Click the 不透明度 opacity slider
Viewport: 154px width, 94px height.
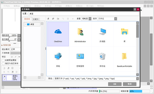tap(15, 53)
